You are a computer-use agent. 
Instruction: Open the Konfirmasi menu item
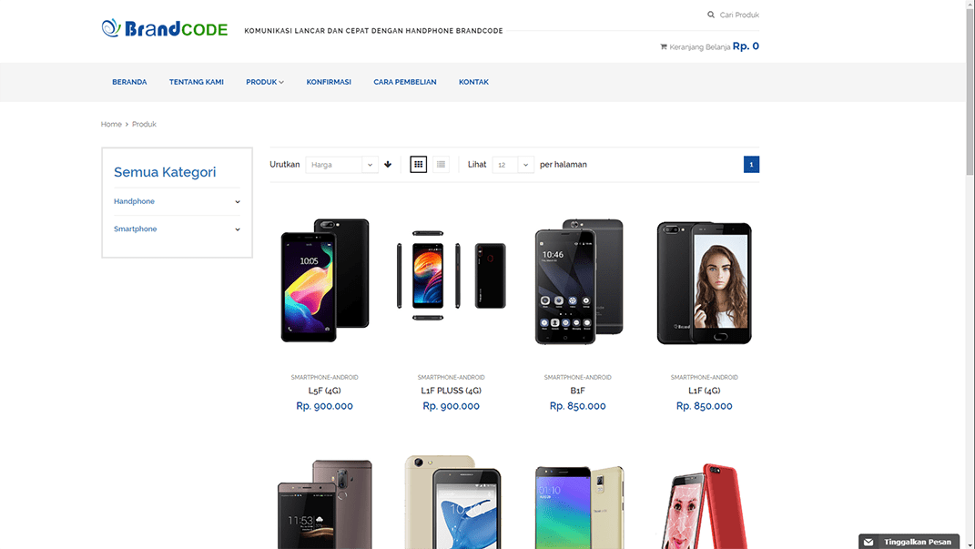329,82
